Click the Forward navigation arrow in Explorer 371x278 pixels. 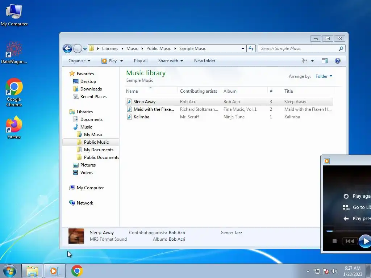78,49
